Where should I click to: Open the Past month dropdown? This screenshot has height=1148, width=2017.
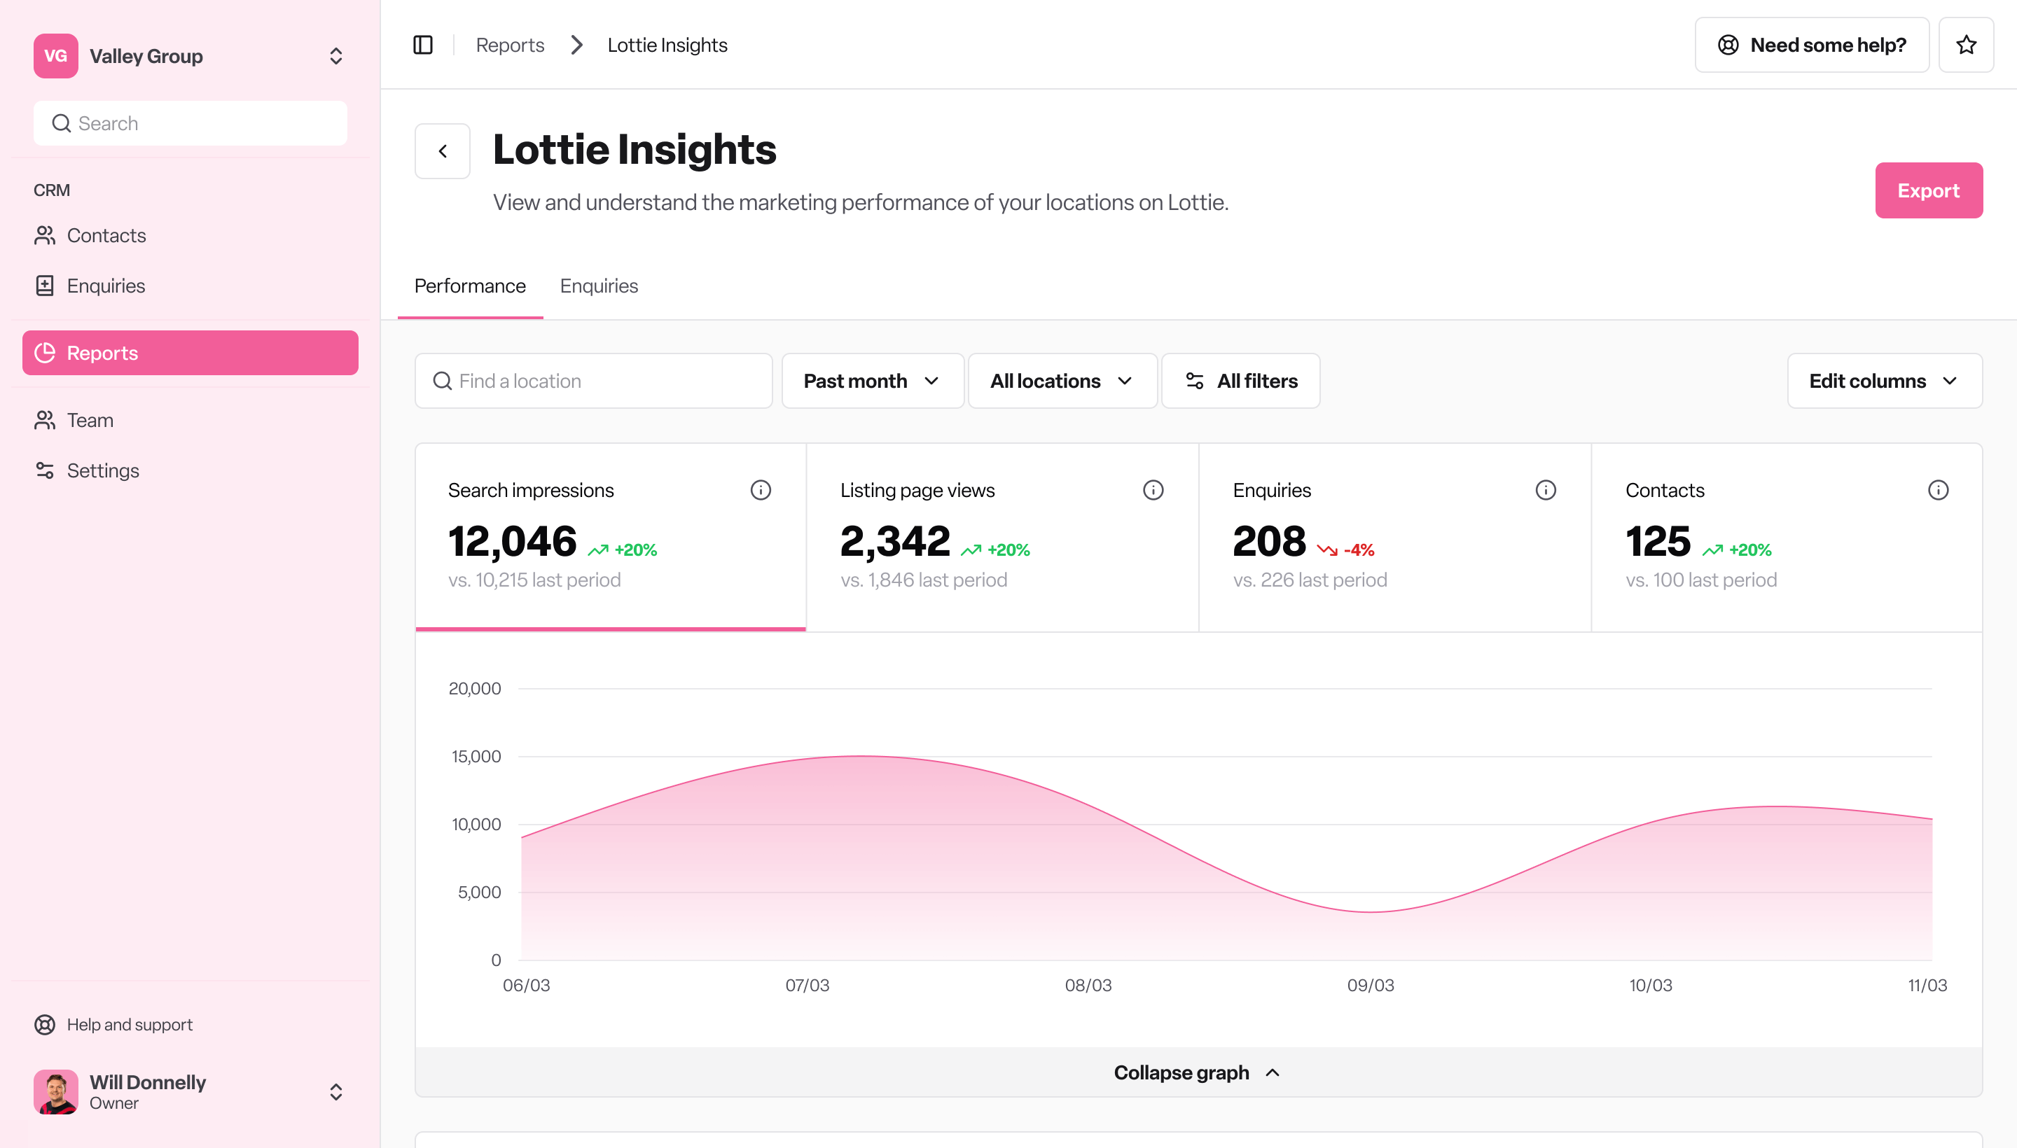tap(873, 381)
